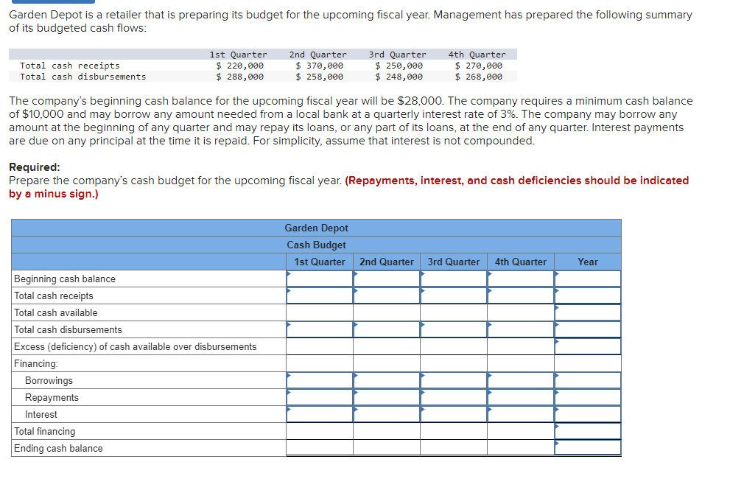Click Total cash available Year cell

click(588, 312)
